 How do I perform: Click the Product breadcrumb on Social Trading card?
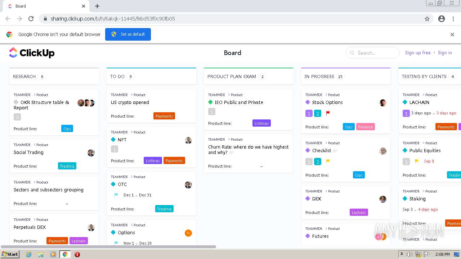[x=42, y=145]
